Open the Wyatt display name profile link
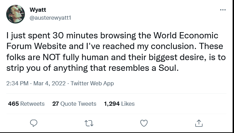Screen dimensions: 234x133 click(x=38, y=10)
